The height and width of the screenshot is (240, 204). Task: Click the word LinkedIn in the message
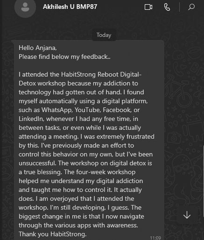tap(31, 119)
